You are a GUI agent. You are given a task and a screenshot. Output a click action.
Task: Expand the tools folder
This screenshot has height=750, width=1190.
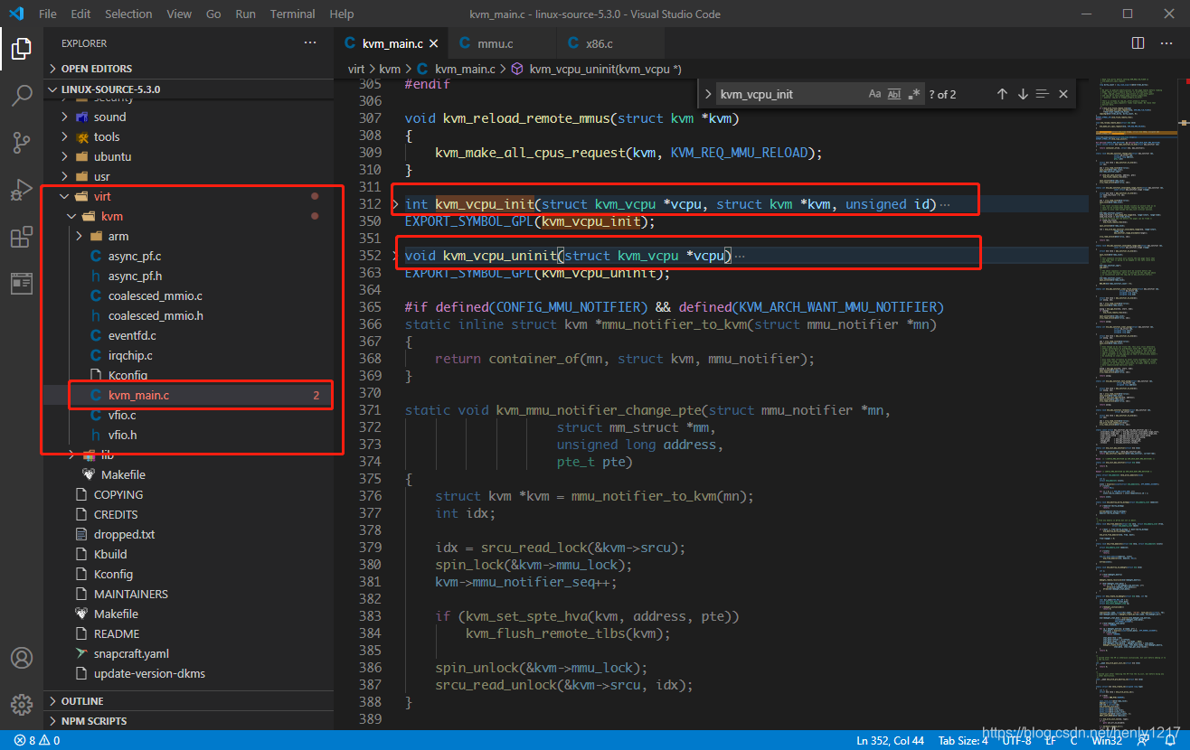[x=188, y=136]
